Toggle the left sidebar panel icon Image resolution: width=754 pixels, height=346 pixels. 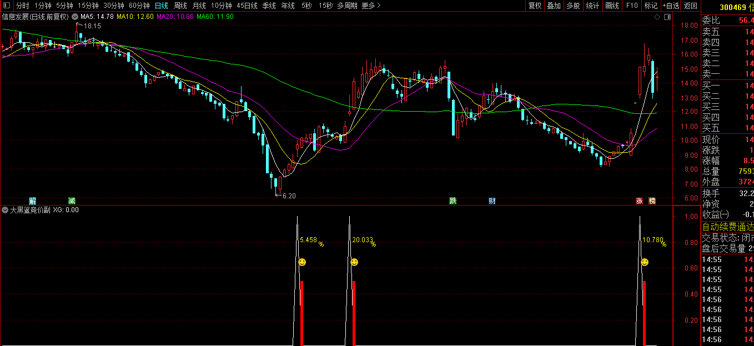point(6,6)
